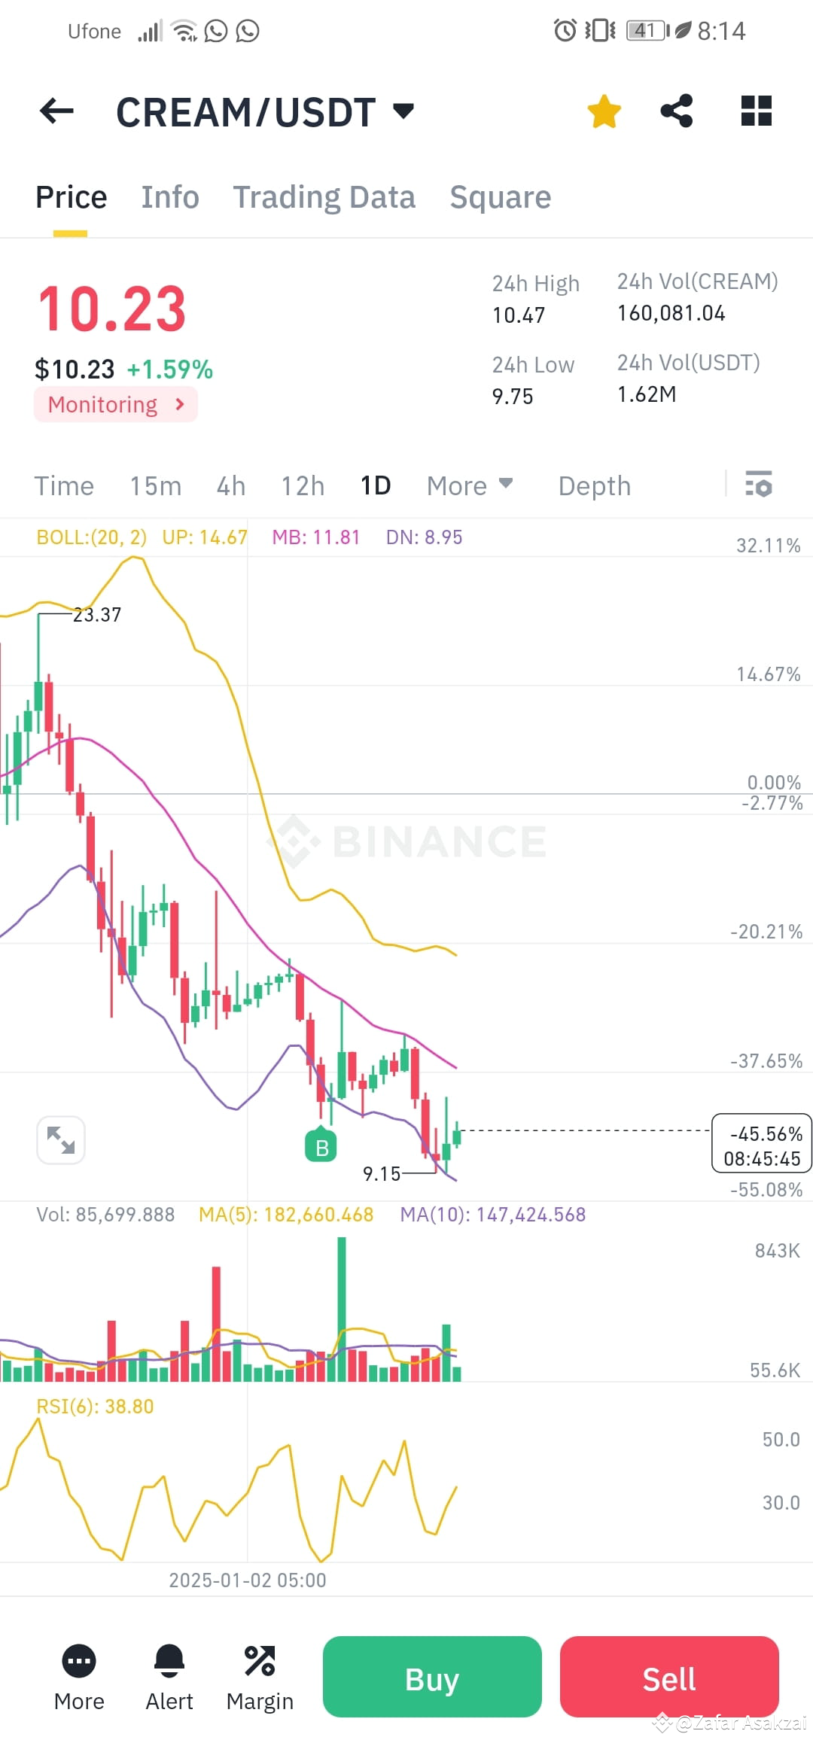Select the B buy order marker on the chart
The image size is (813, 1740).
[x=321, y=1145]
